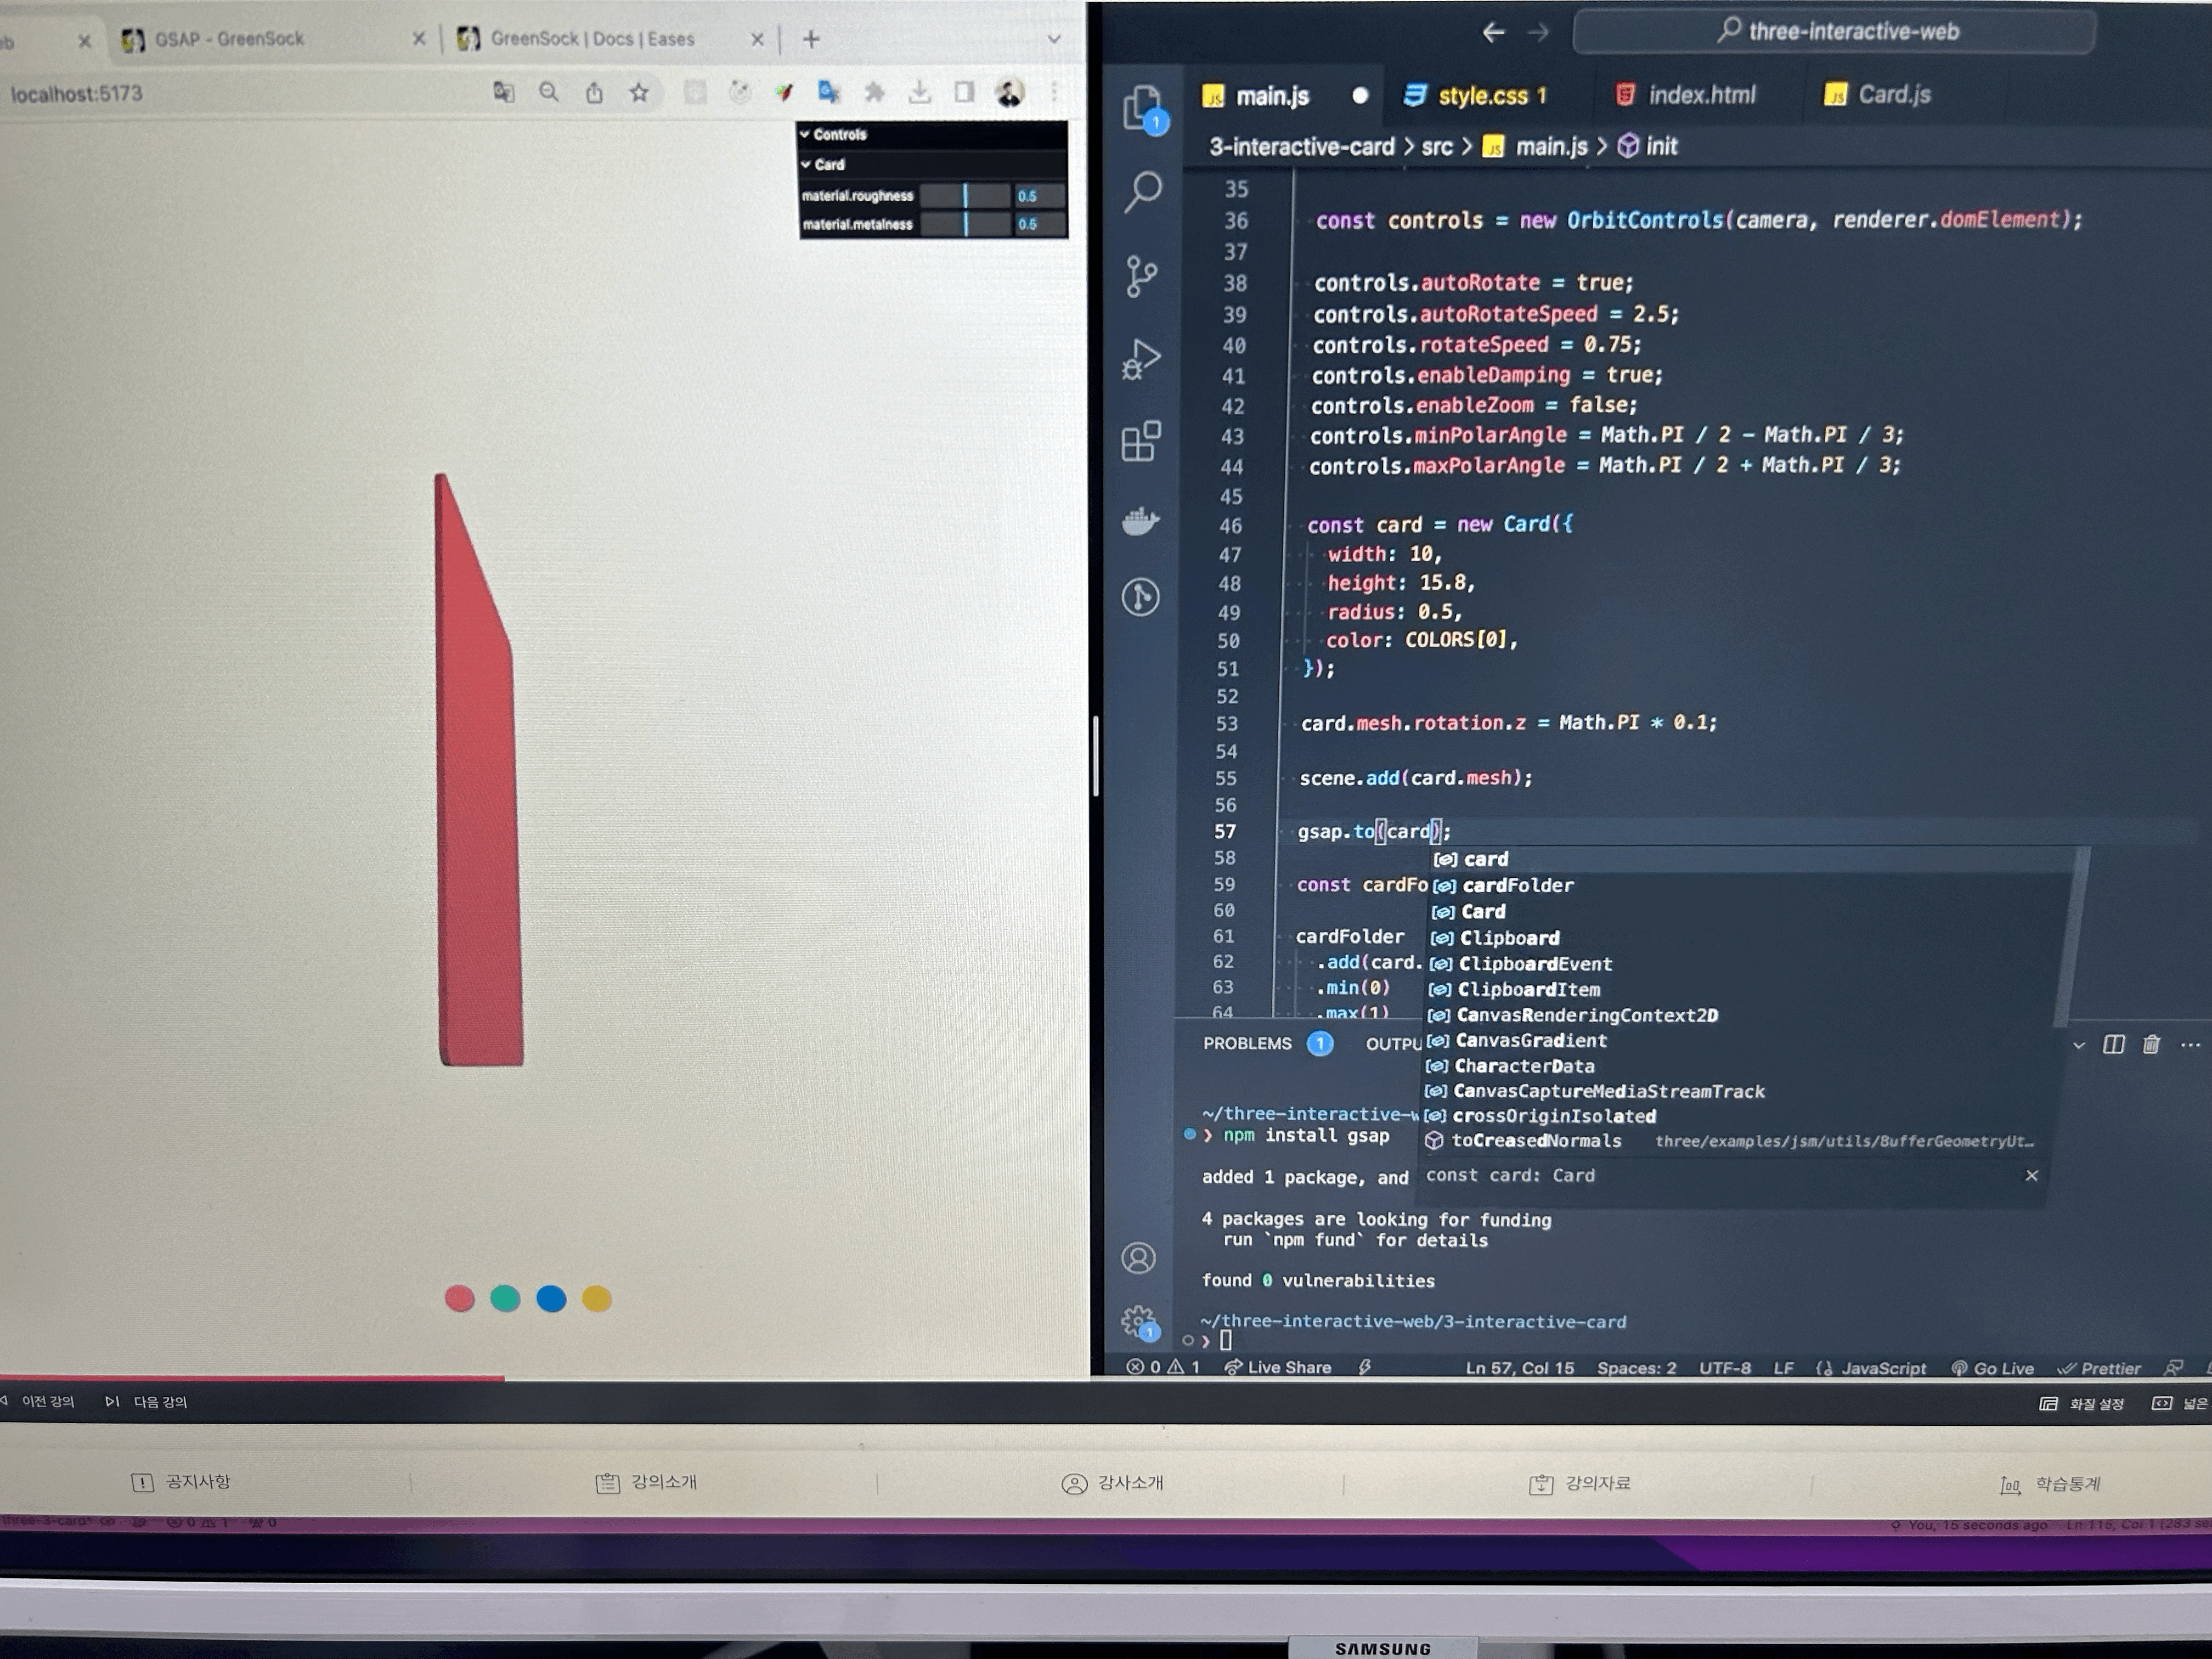Open the browser tab search chevron
Image resolution: width=2212 pixels, height=1659 pixels.
(1053, 39)
